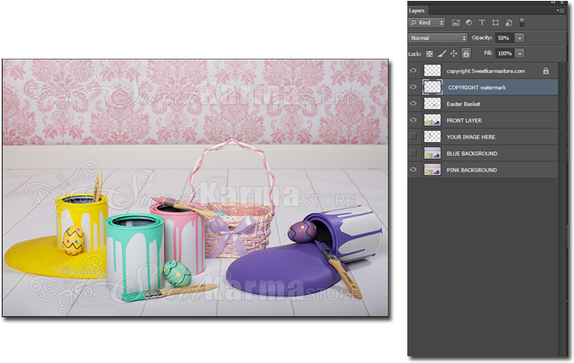
Task: Show the BLUE BACKGROUND layer
Action: (x=413, y=152)
